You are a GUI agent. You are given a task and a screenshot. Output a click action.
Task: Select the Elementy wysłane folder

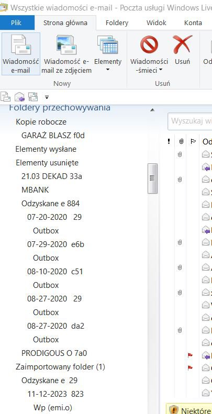pyautogui.click(x=46, y=149)
